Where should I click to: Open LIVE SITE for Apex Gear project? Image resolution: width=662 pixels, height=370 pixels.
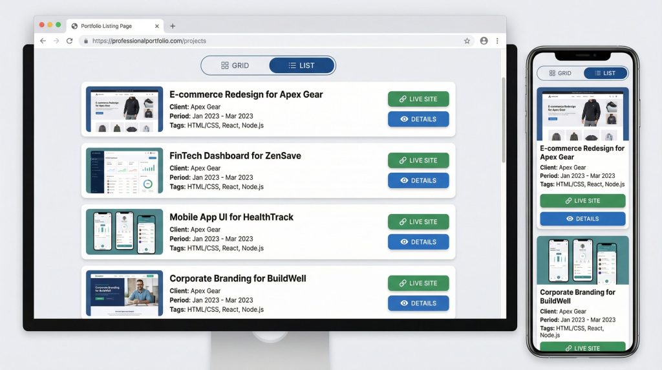tap(418, 99)
